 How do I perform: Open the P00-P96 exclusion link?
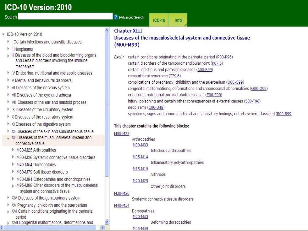pos(224,57)
